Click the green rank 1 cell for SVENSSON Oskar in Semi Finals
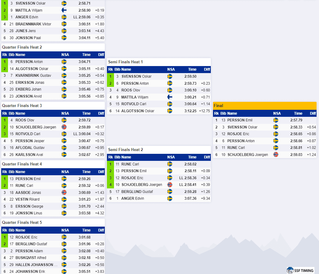 (110, 76)
